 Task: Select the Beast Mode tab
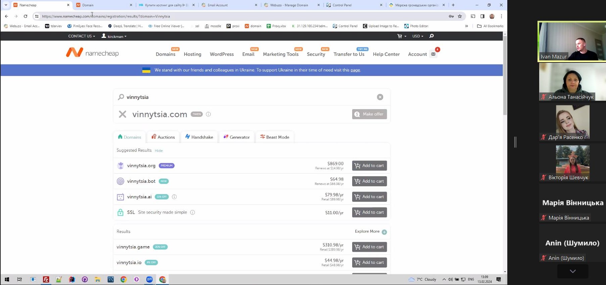tap(274, 137)
